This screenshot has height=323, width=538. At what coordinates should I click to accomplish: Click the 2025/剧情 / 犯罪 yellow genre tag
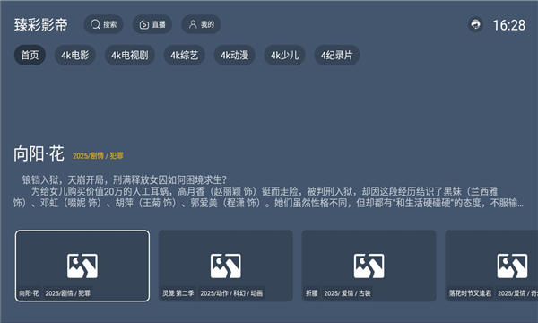[98, 156]
